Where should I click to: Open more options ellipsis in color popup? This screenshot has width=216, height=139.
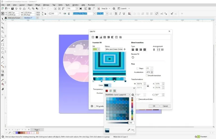(133, 130)
